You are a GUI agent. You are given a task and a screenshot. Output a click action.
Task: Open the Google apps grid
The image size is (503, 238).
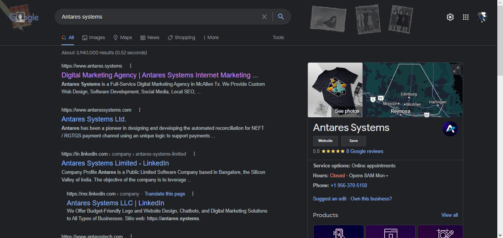466,17
